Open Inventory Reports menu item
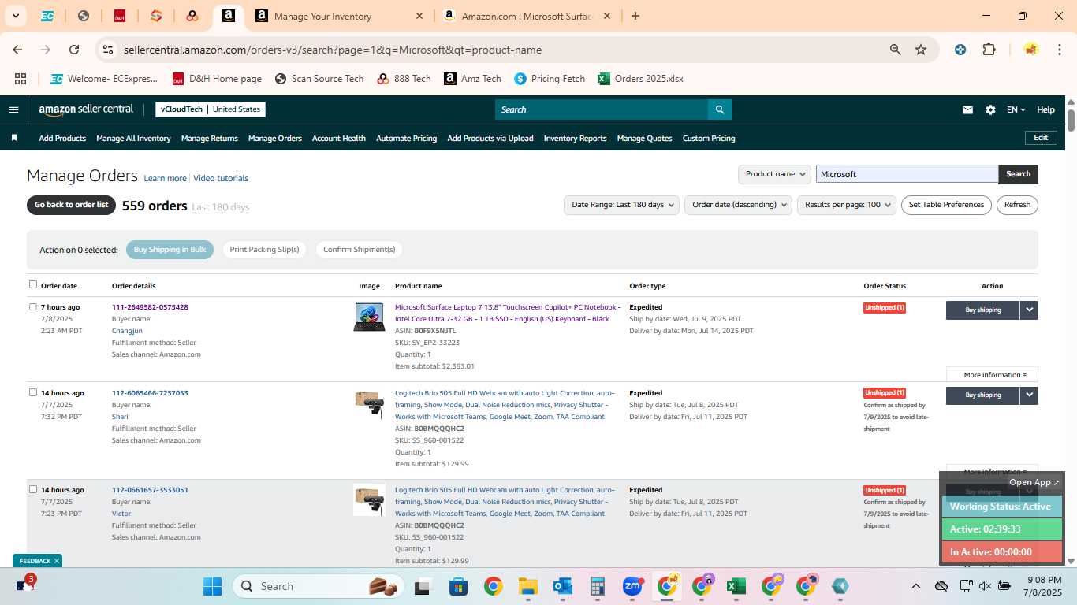Viewport: 1077px width, 605px height. 575,139
